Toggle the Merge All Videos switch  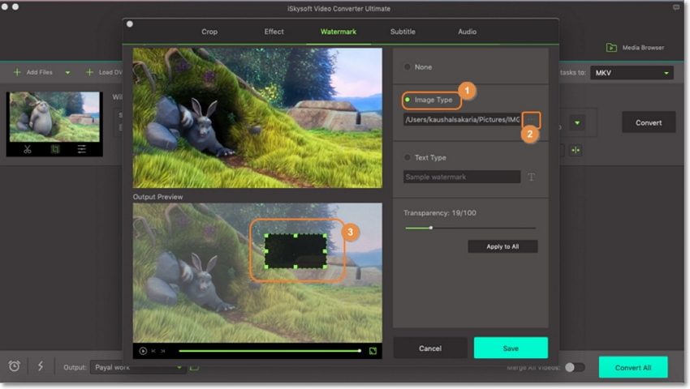(x=574, y=367)
